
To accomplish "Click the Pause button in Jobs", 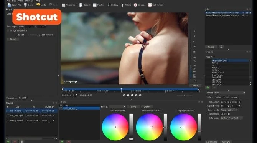I will [x=211, y=47].
